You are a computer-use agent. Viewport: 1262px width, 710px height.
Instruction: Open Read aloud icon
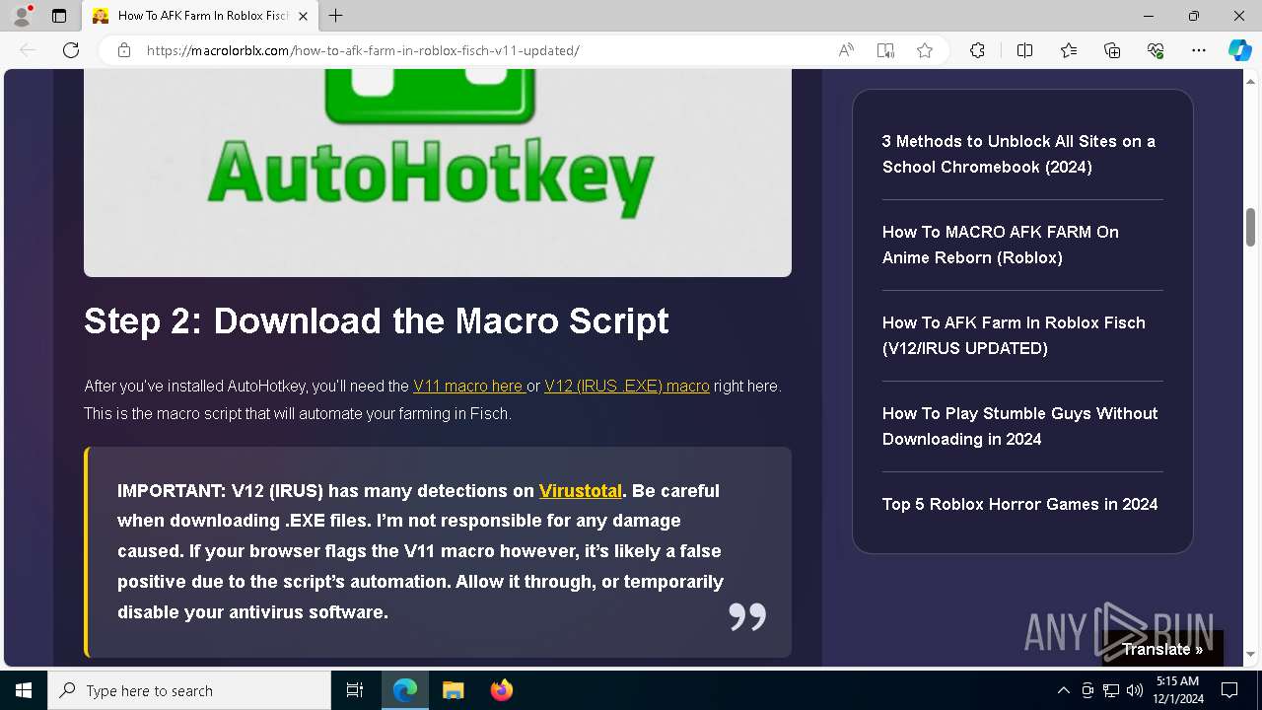pyautogui.click(x=846, y=50)
